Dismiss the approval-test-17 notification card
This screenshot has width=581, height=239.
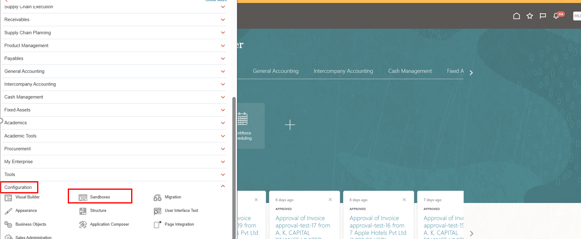[x=330, y=200]
